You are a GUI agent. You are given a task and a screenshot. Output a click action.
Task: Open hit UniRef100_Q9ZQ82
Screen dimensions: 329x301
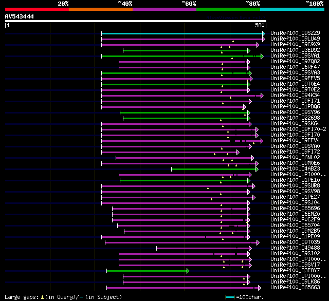(295, 62)
